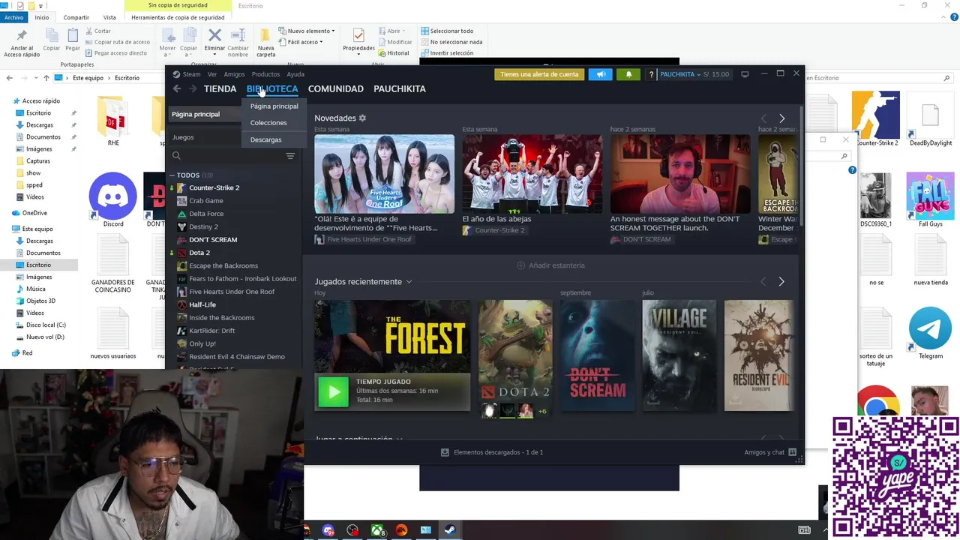Open library filter options icon
Viewport: 960px width, 540px height.
point(290,156)
